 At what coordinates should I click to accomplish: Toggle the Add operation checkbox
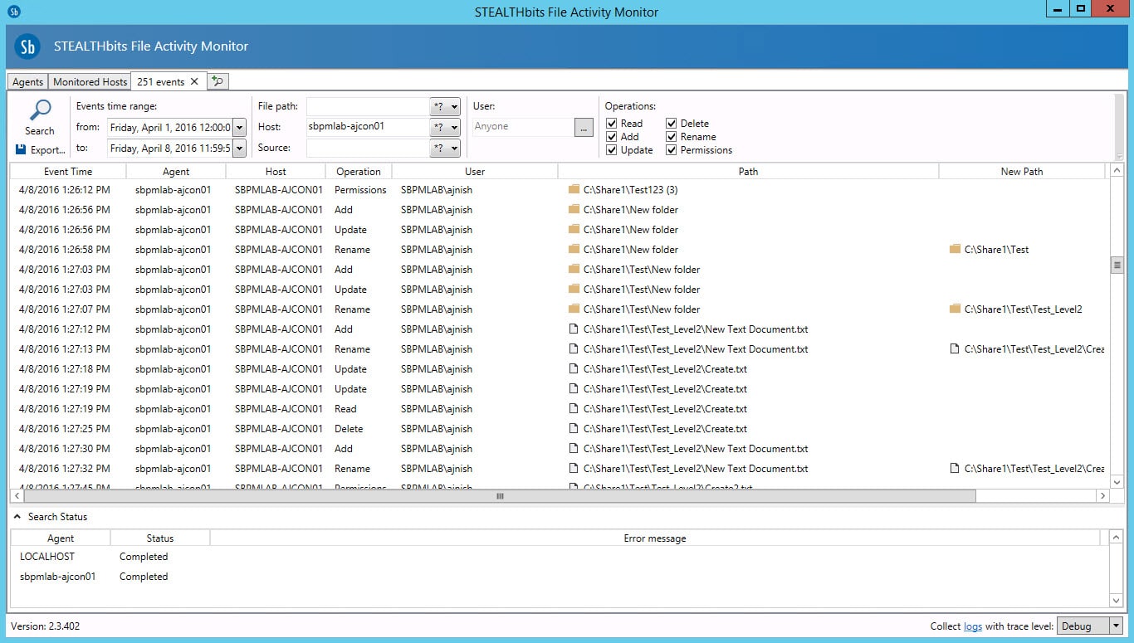pos(612,137)
